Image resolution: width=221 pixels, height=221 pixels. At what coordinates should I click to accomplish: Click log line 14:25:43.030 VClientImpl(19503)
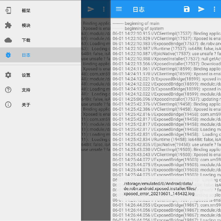pos(167,150)
